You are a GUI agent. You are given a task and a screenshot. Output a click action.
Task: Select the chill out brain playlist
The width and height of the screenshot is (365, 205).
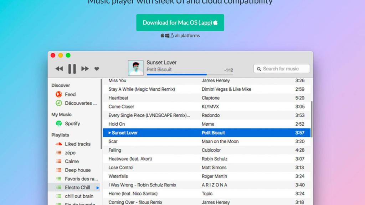79,196
